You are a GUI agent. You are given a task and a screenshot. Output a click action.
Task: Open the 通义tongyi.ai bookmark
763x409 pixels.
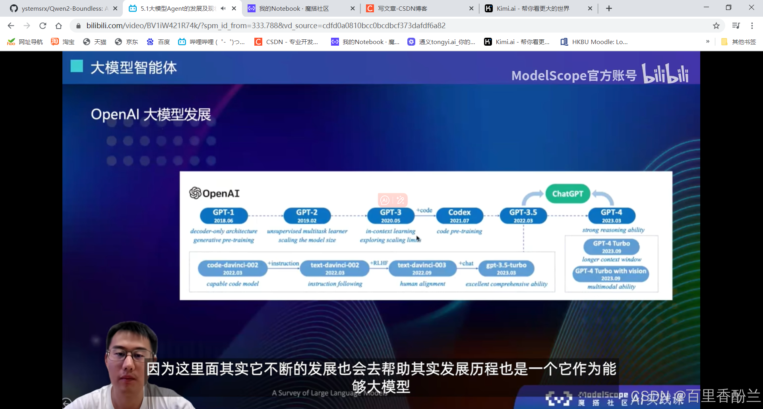[442, 42]
